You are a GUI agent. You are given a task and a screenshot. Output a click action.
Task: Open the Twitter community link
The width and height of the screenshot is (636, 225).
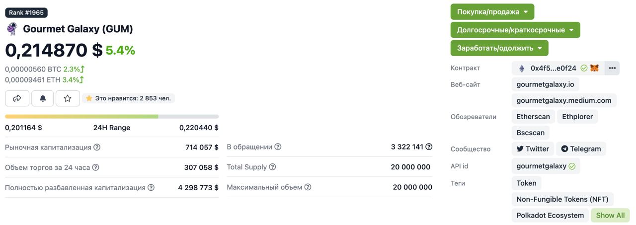pyautogui.click(x=533, y=149)
